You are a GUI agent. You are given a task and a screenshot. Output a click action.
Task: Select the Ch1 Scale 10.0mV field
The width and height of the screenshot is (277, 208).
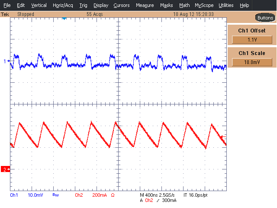tap(252, 62)
